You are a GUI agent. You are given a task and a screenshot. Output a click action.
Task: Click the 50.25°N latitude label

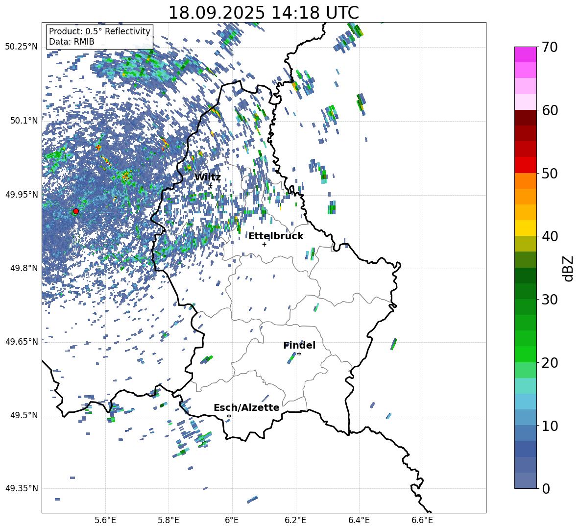click(22, 47)
